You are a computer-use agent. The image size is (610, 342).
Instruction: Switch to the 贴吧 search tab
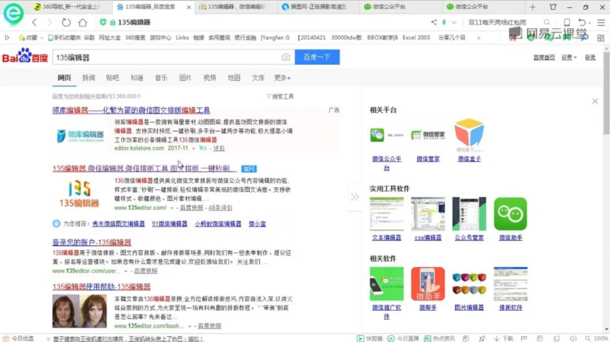point(112,78)
